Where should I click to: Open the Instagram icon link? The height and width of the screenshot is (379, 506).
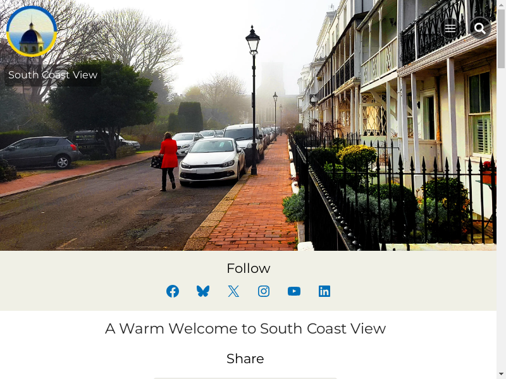coord(264,291)
